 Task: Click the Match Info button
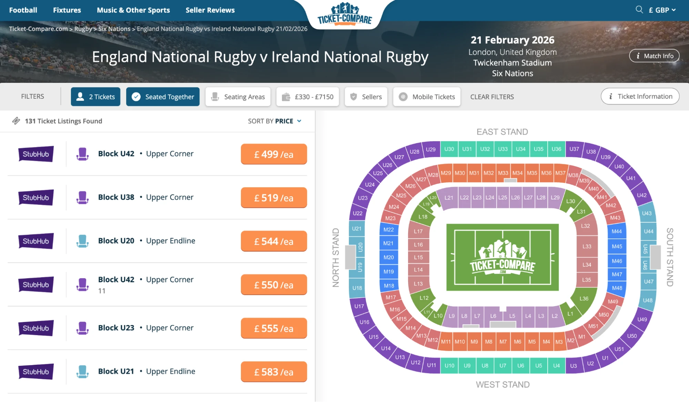pyautogui.click(x=654, y=56)
